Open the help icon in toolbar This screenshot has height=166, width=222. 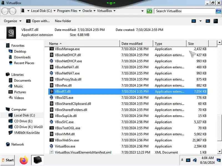tap(216, 21)
